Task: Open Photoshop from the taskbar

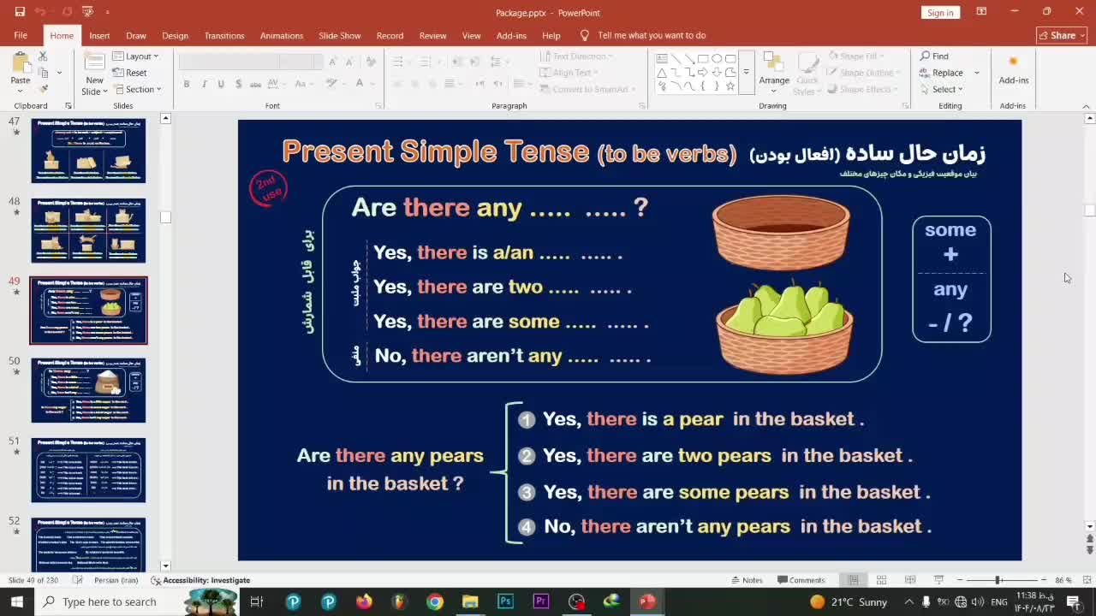Action: pos(505,601)
